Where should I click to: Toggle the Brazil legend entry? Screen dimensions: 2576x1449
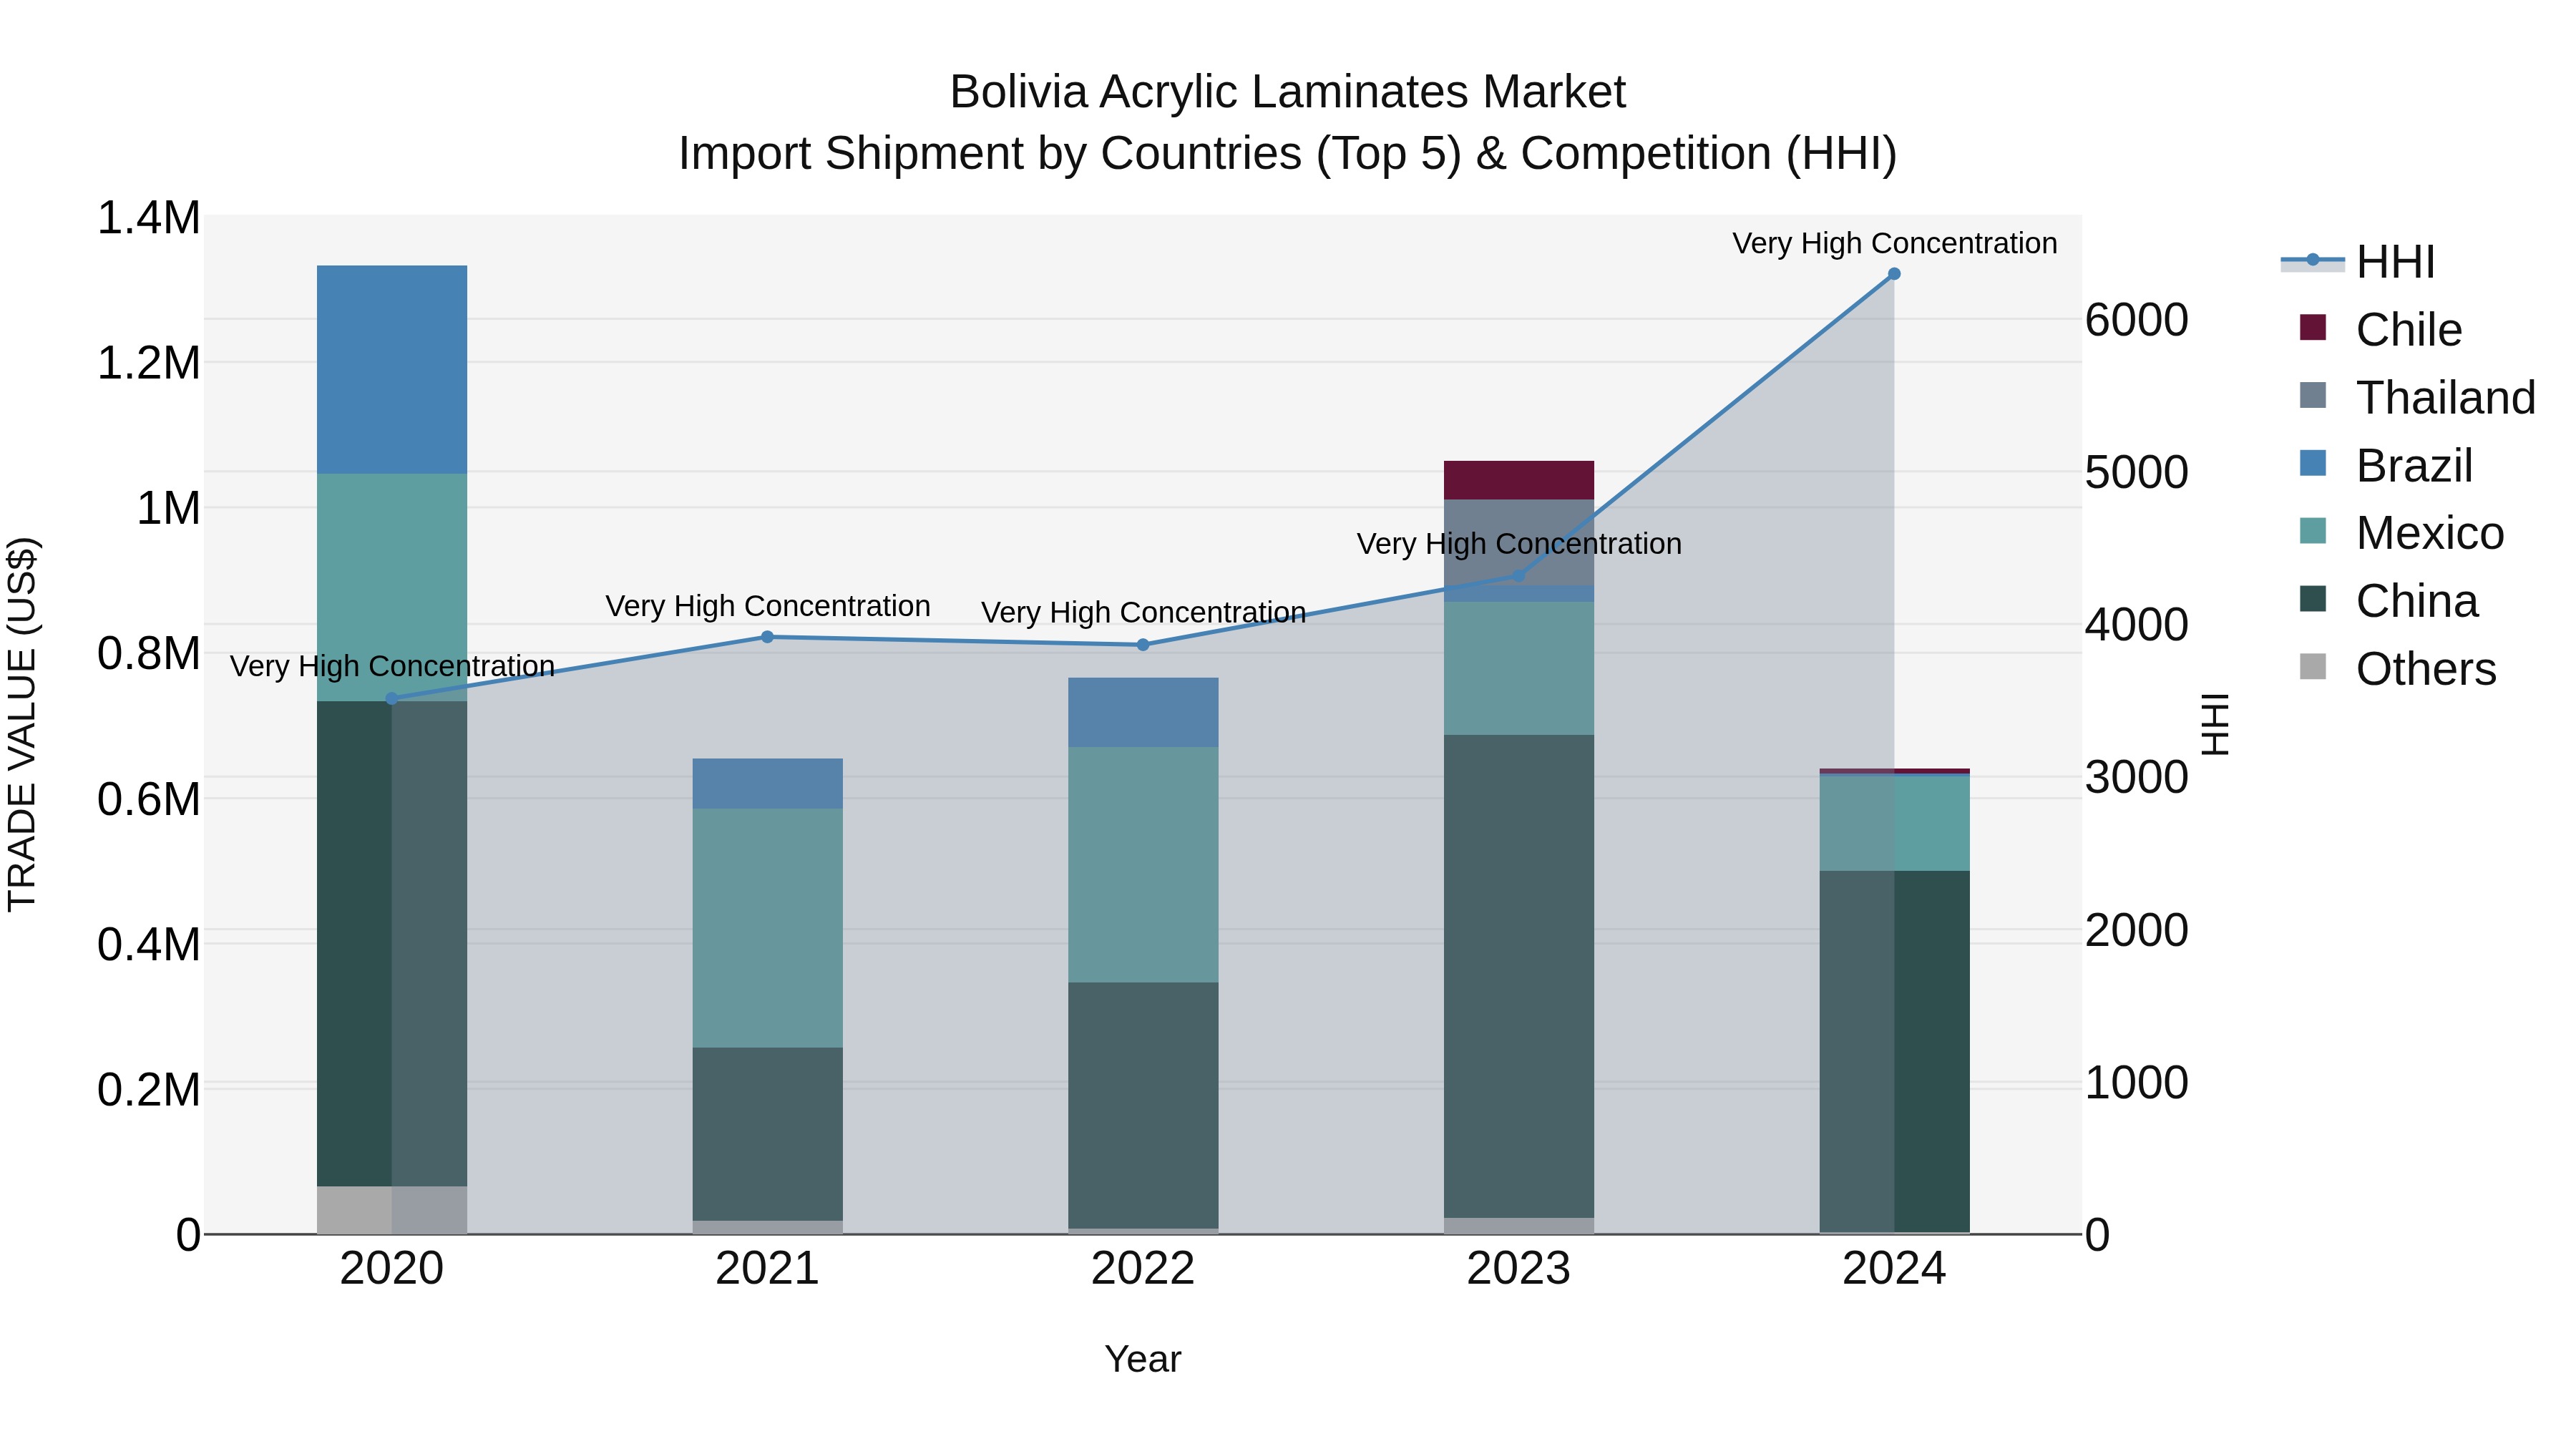[x=2385, y=465]
